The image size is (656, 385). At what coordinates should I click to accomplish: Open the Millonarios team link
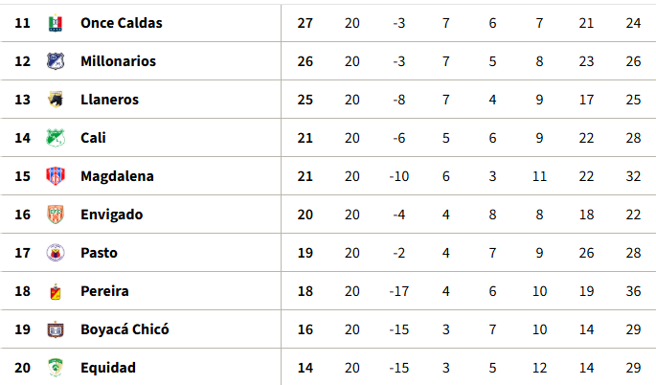tap(118, 61)
